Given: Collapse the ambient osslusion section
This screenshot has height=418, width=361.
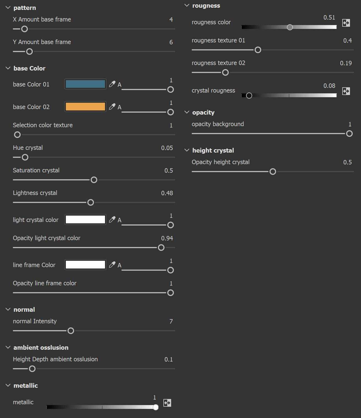Looking at the screenshot, I should pos(8,348).
